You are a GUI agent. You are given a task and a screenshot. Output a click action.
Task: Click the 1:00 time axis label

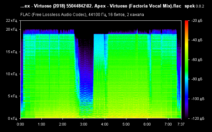click(41, 124)
